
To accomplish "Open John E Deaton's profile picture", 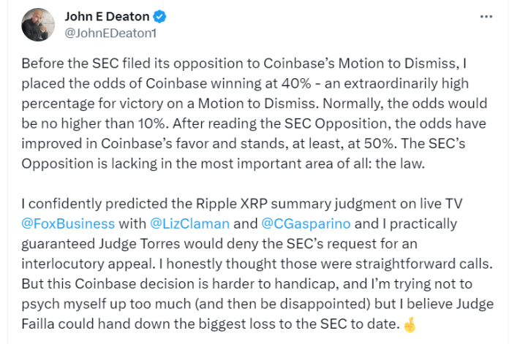I will [x=38, y=25].
